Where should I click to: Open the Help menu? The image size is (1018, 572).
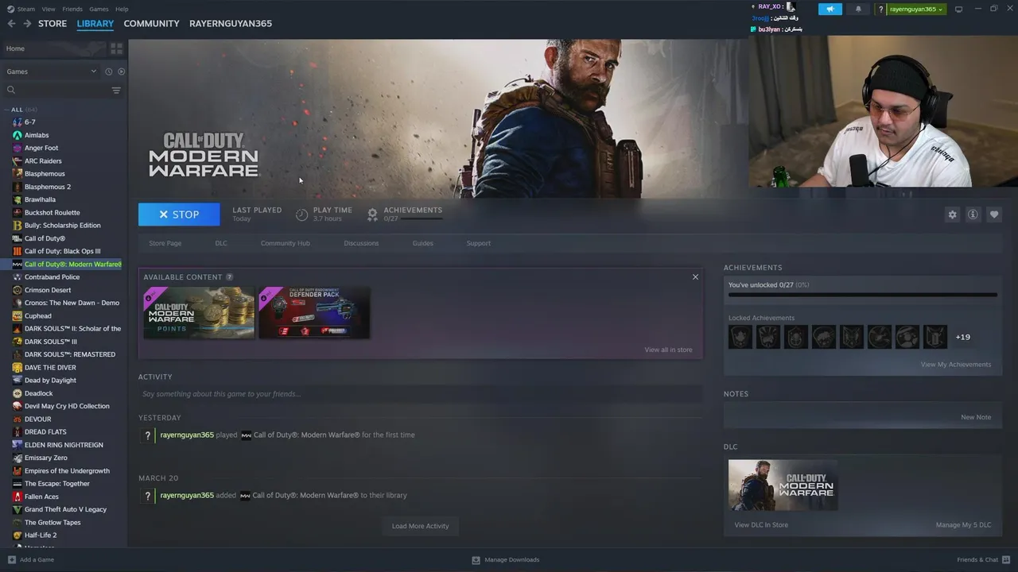coord(122,10)
